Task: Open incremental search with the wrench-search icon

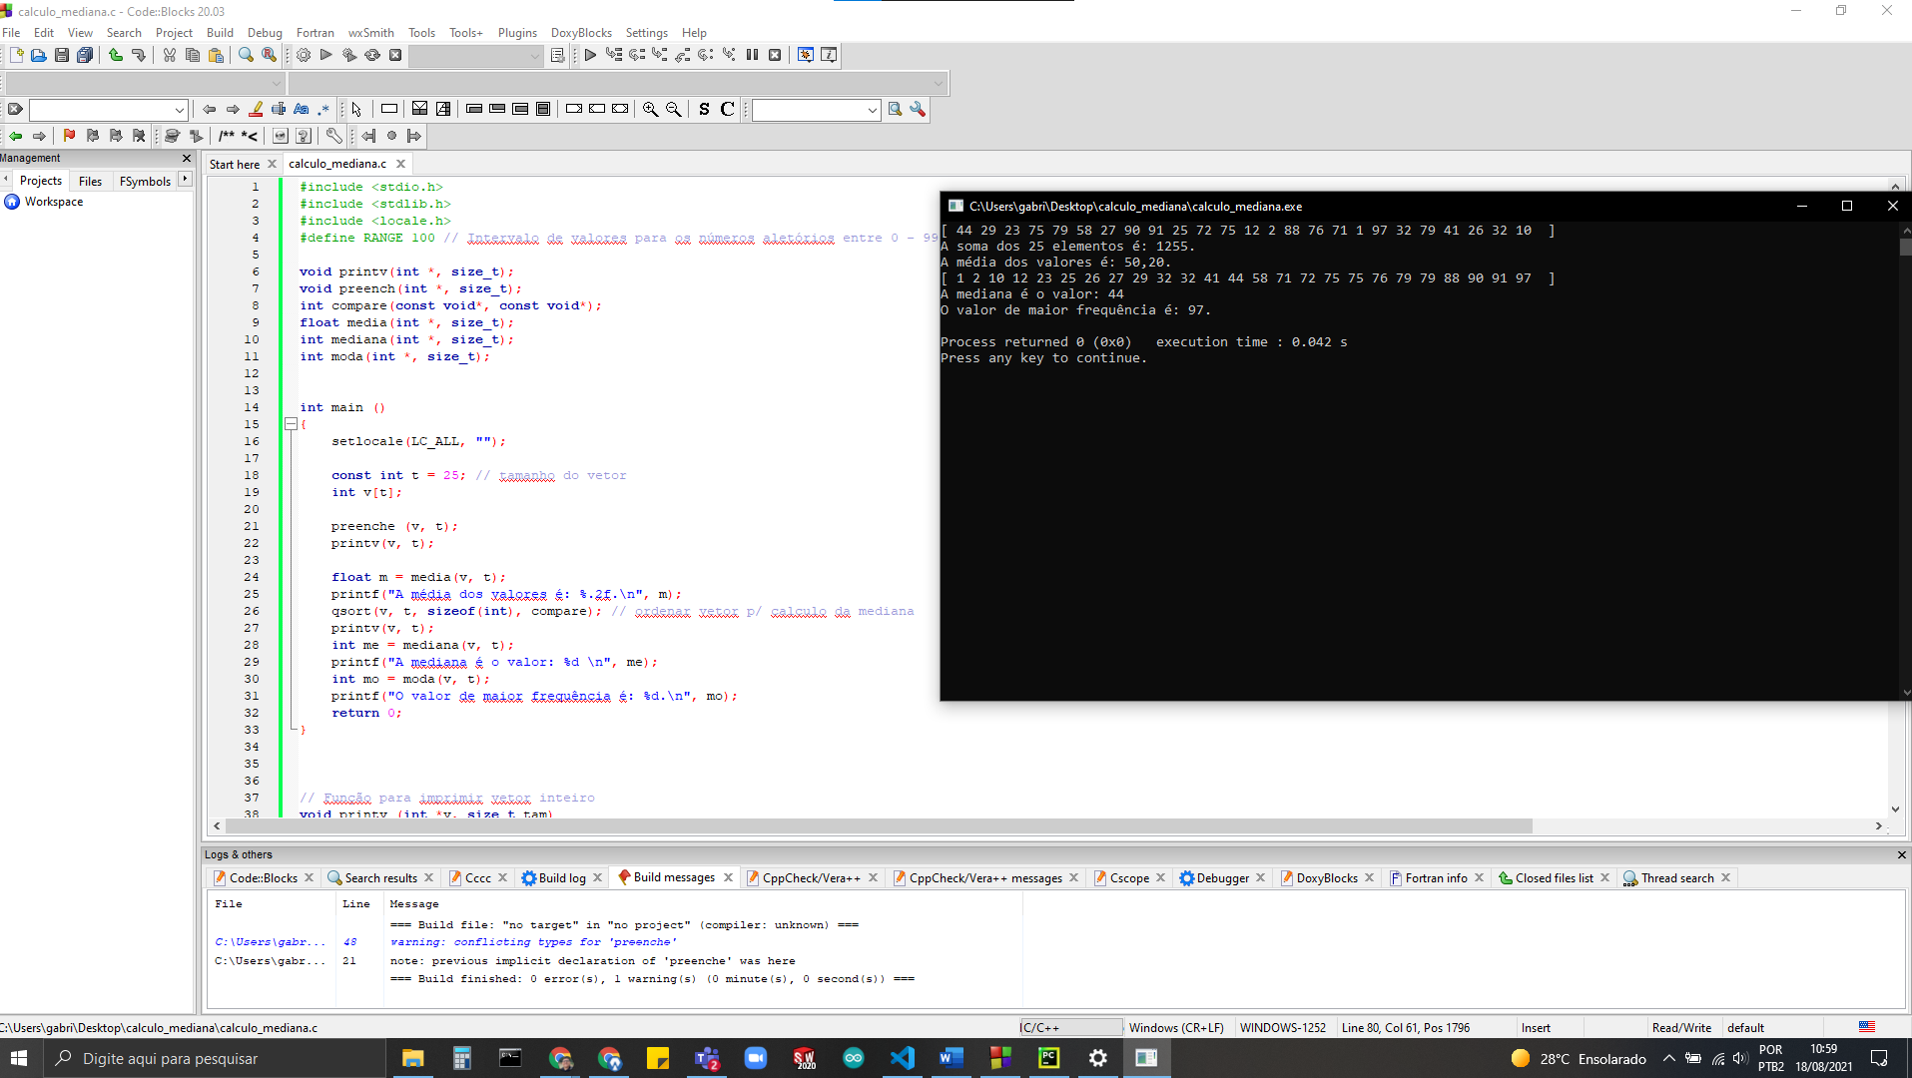Action: (918, 110)
